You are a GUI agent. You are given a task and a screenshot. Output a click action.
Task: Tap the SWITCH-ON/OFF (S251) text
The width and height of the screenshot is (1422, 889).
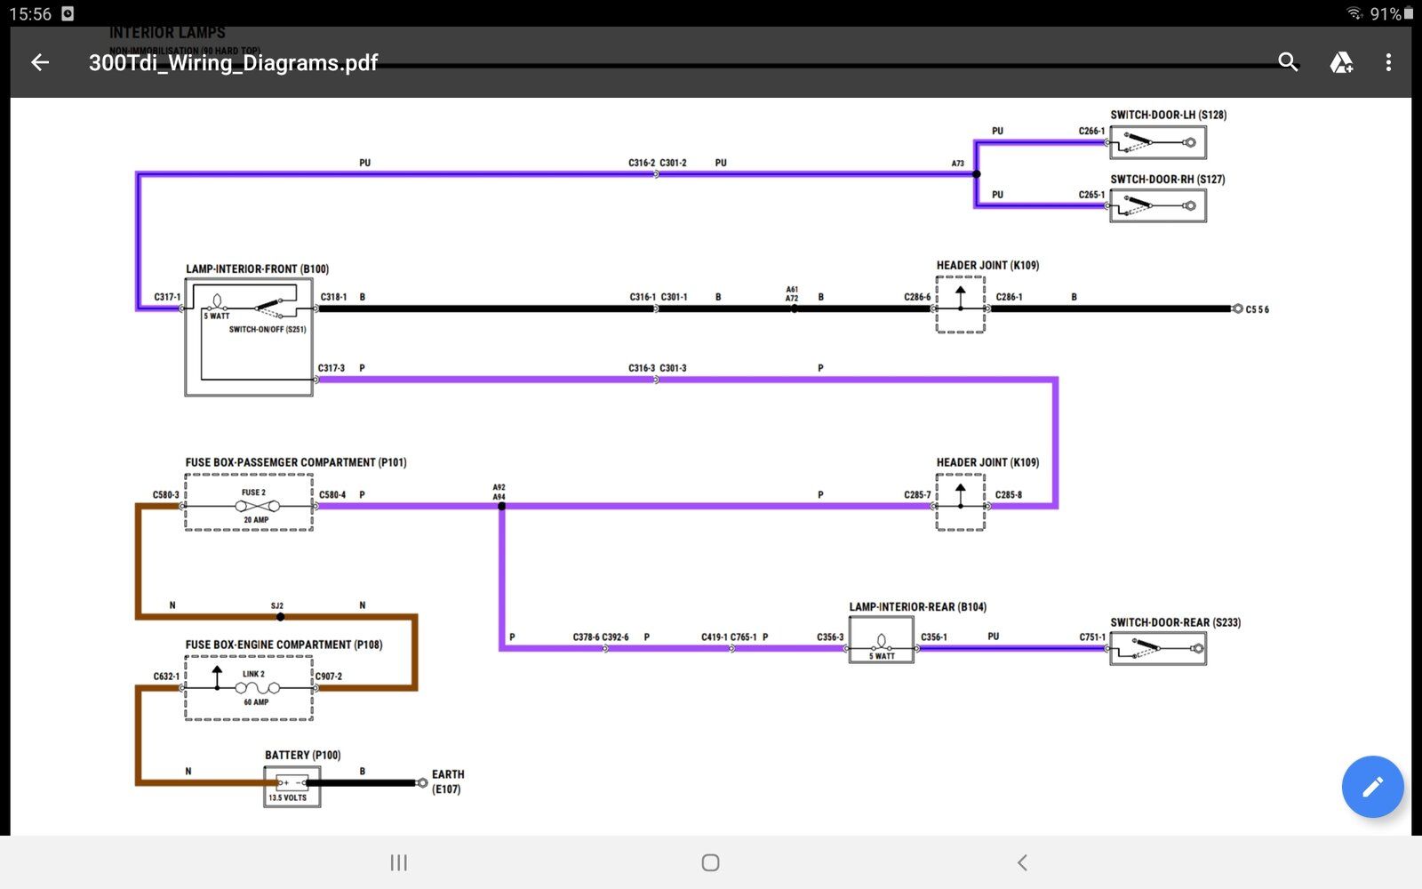[268, 330]
